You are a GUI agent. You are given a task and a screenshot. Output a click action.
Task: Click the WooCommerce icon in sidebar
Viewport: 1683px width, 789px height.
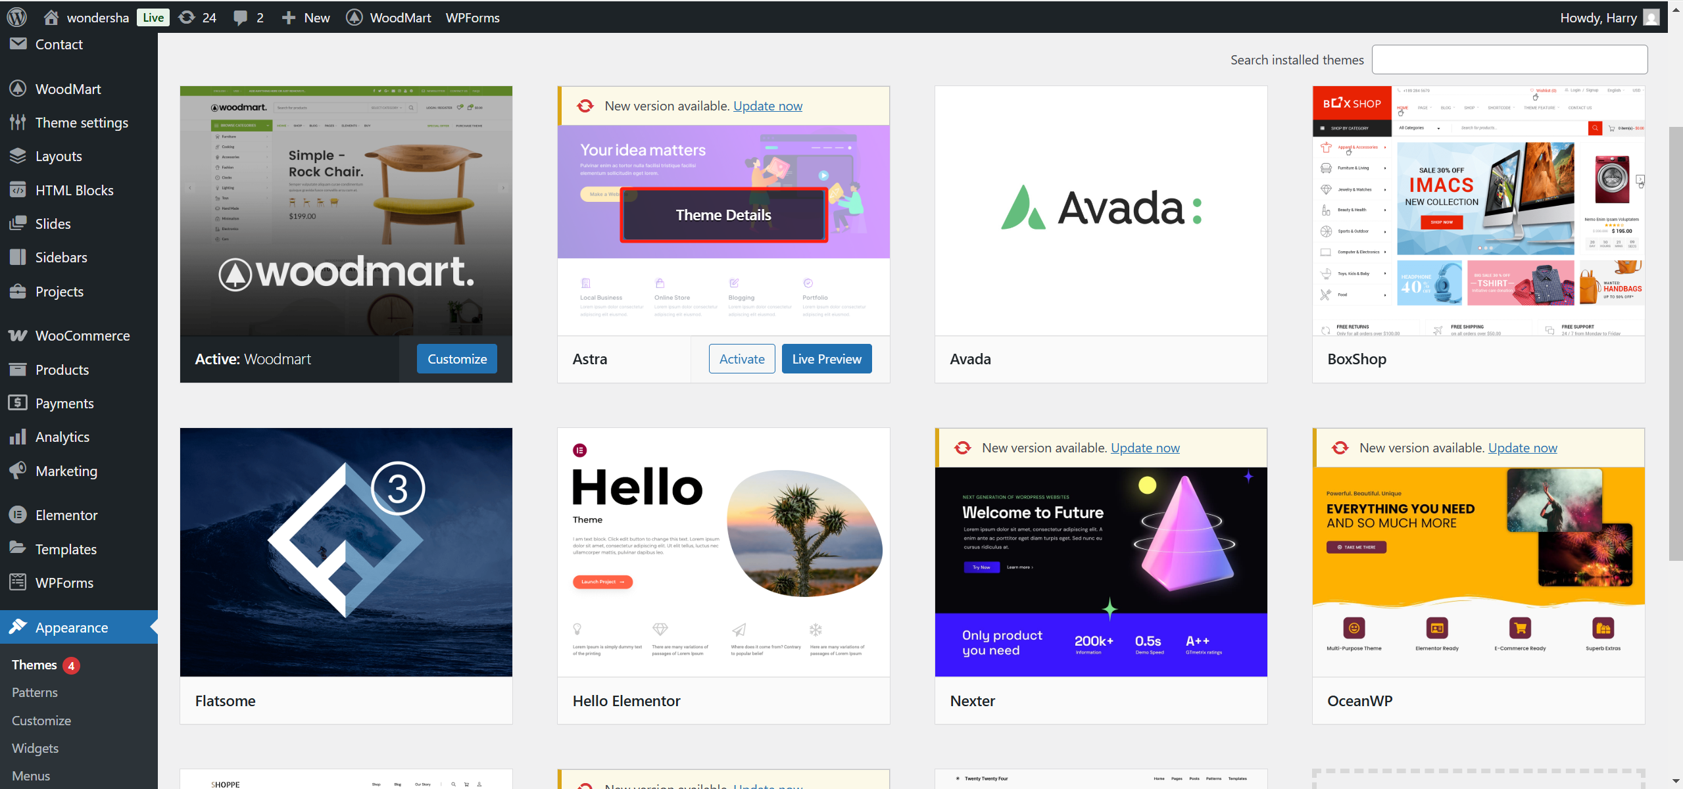point(18,336)
